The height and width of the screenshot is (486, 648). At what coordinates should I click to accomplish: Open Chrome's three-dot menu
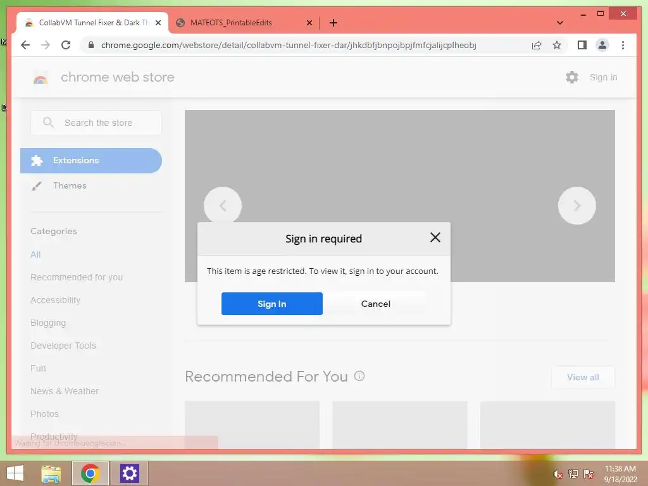[623, 45]
